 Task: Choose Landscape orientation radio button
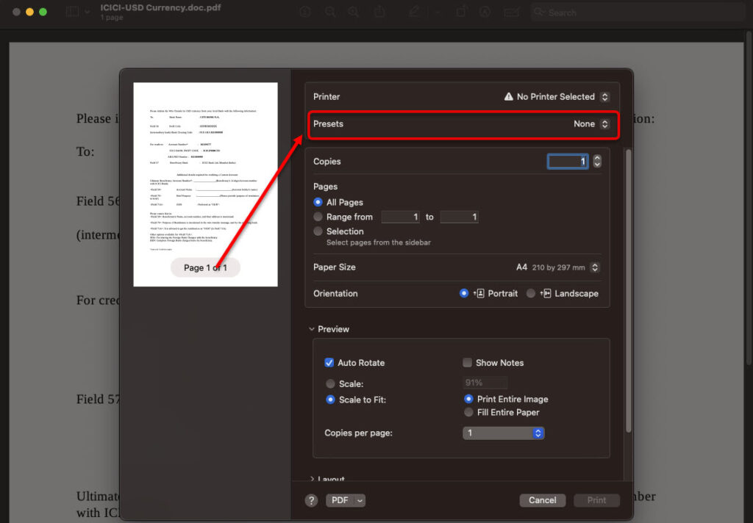(x=531, y=293)
